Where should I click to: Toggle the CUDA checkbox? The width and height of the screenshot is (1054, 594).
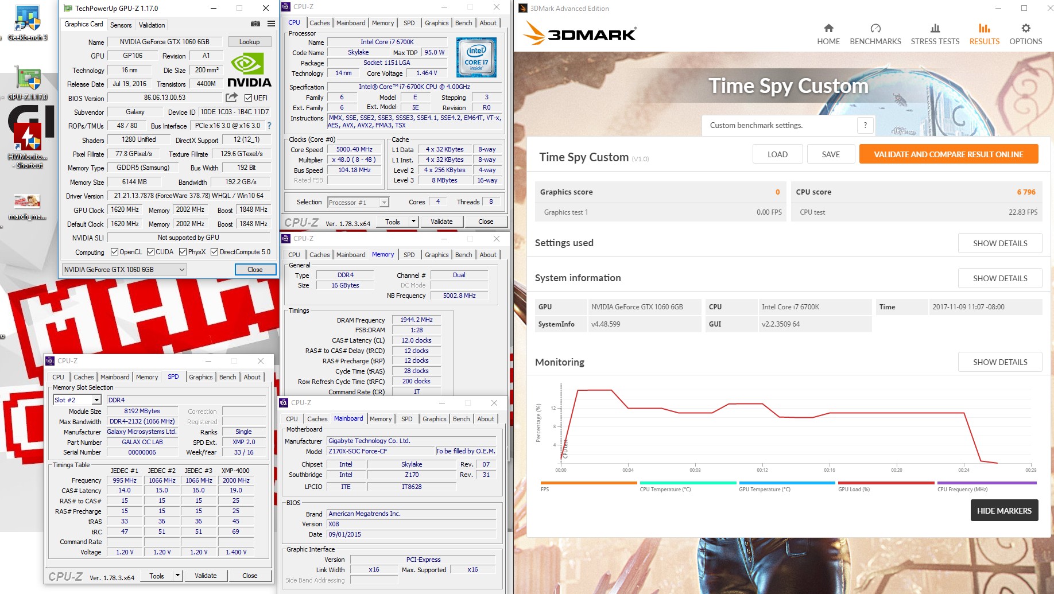click(150, 252)
